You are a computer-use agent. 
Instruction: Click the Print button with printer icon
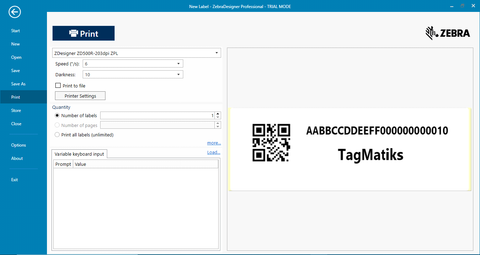pyautogui.click(x=83, y=34)
